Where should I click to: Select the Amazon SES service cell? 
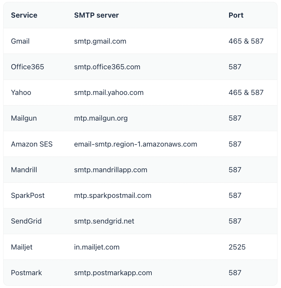(32, 144)
